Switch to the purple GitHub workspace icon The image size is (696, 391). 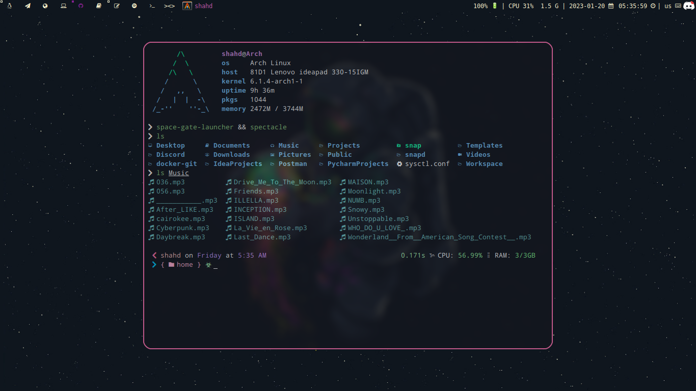coord(81,6)
